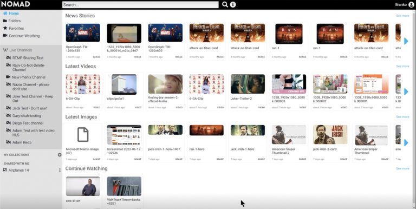
Task: Click the Live Channels heading text
Action: click(21, 50)
